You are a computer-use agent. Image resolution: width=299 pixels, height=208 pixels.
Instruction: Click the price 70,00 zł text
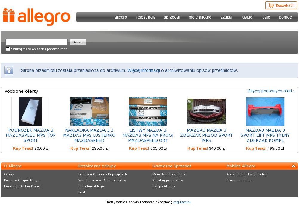tap(42, 148)
